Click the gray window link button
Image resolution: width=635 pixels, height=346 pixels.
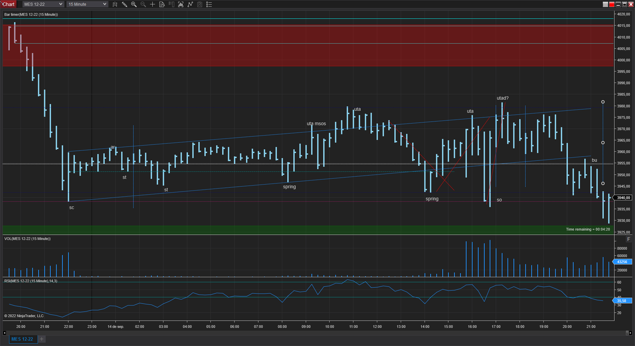tap(605, 4)
